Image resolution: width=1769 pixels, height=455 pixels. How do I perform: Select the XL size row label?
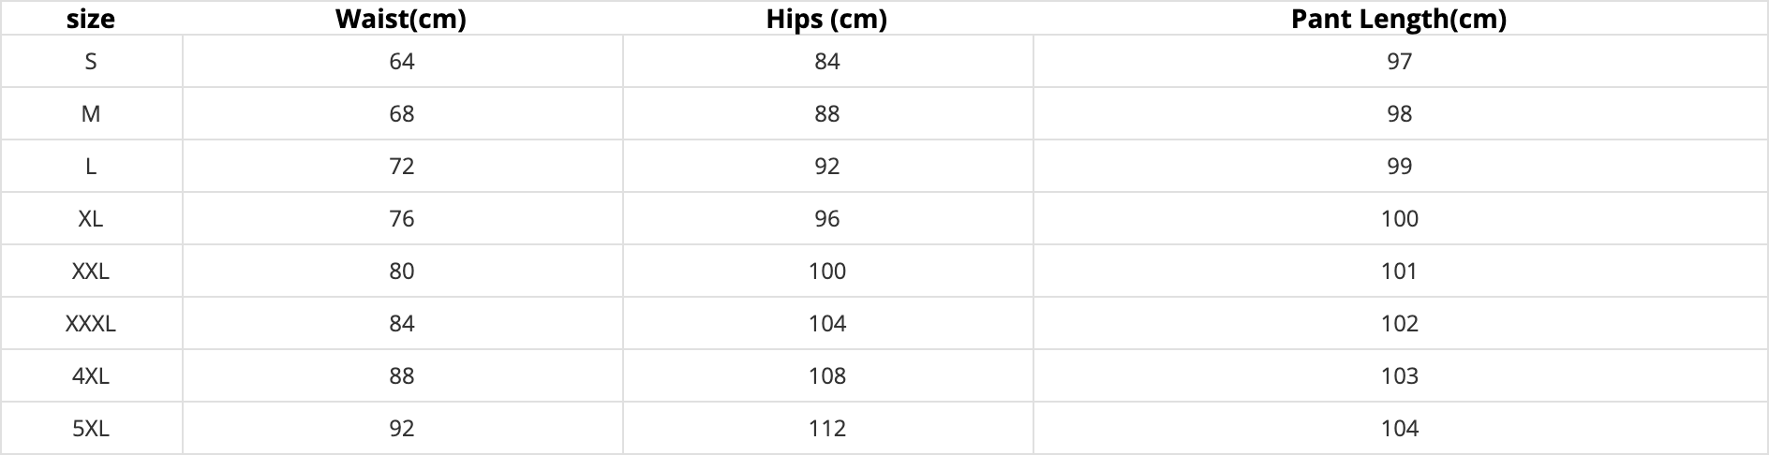pyautogui.click(x=91, y=219)
